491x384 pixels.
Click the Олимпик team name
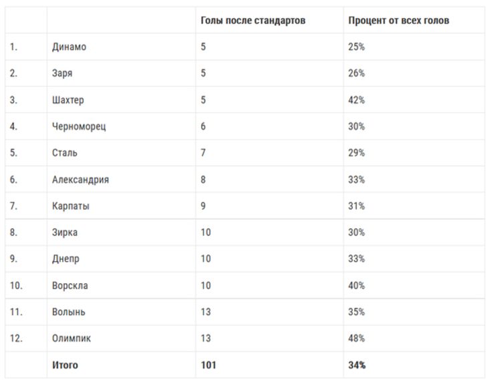click(71, 339)
